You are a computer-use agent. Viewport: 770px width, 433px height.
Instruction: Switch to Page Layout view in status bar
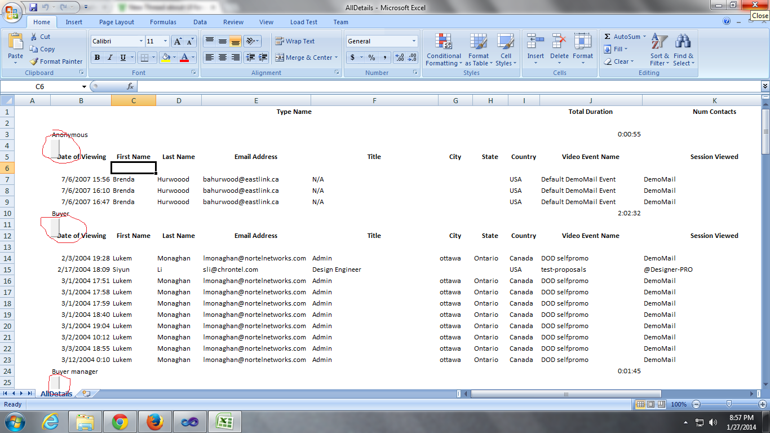click(650, 404)
